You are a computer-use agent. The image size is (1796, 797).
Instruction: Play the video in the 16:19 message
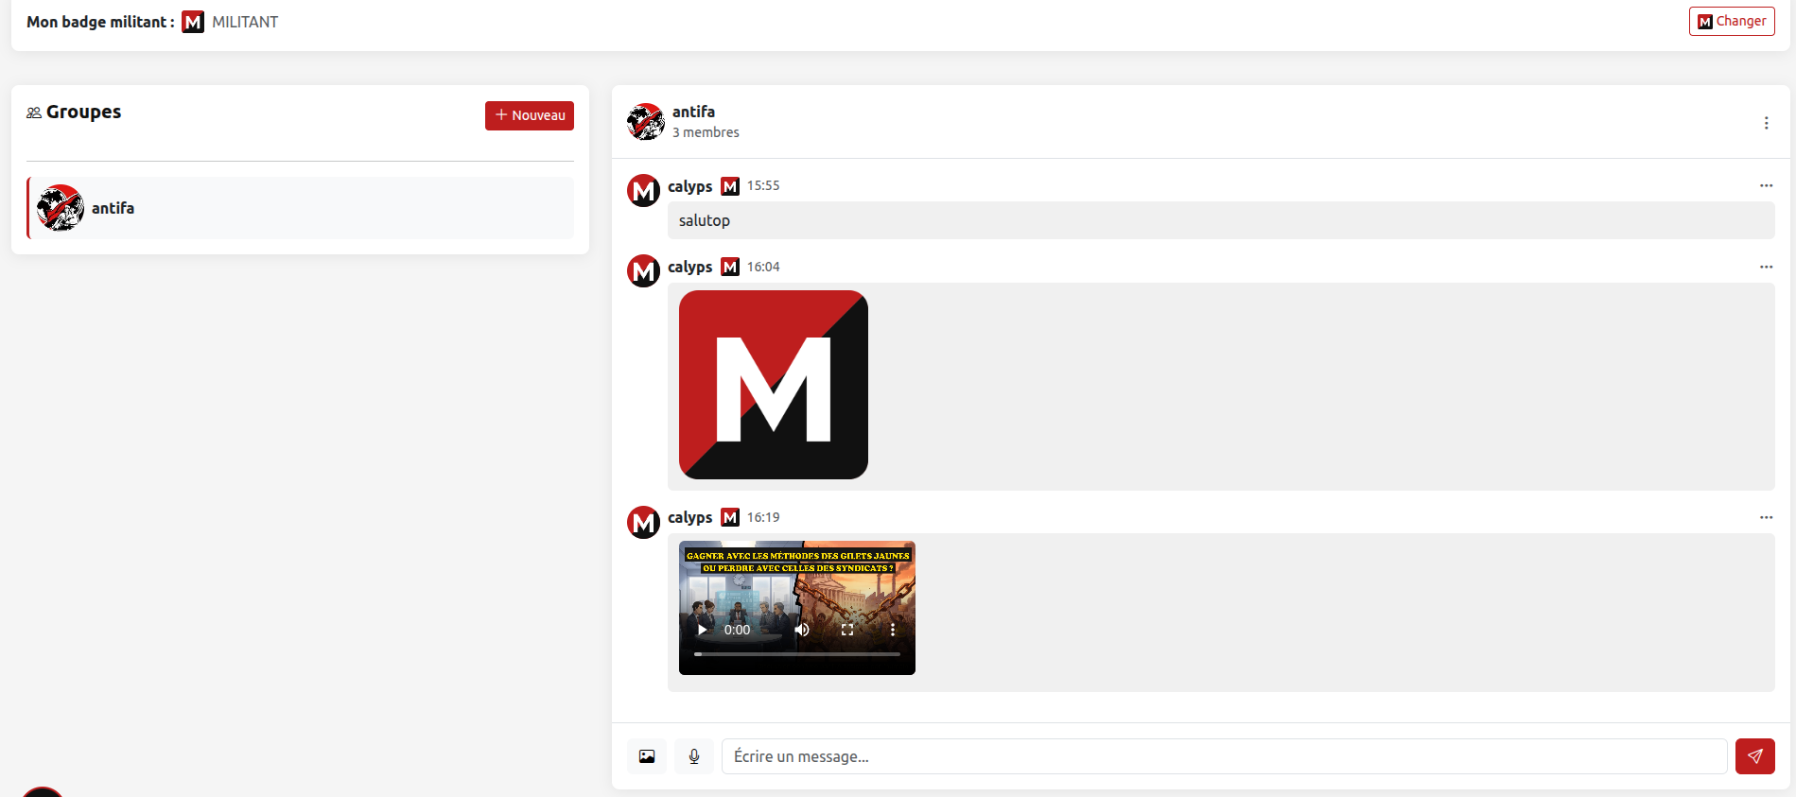(x=702, y=630)
